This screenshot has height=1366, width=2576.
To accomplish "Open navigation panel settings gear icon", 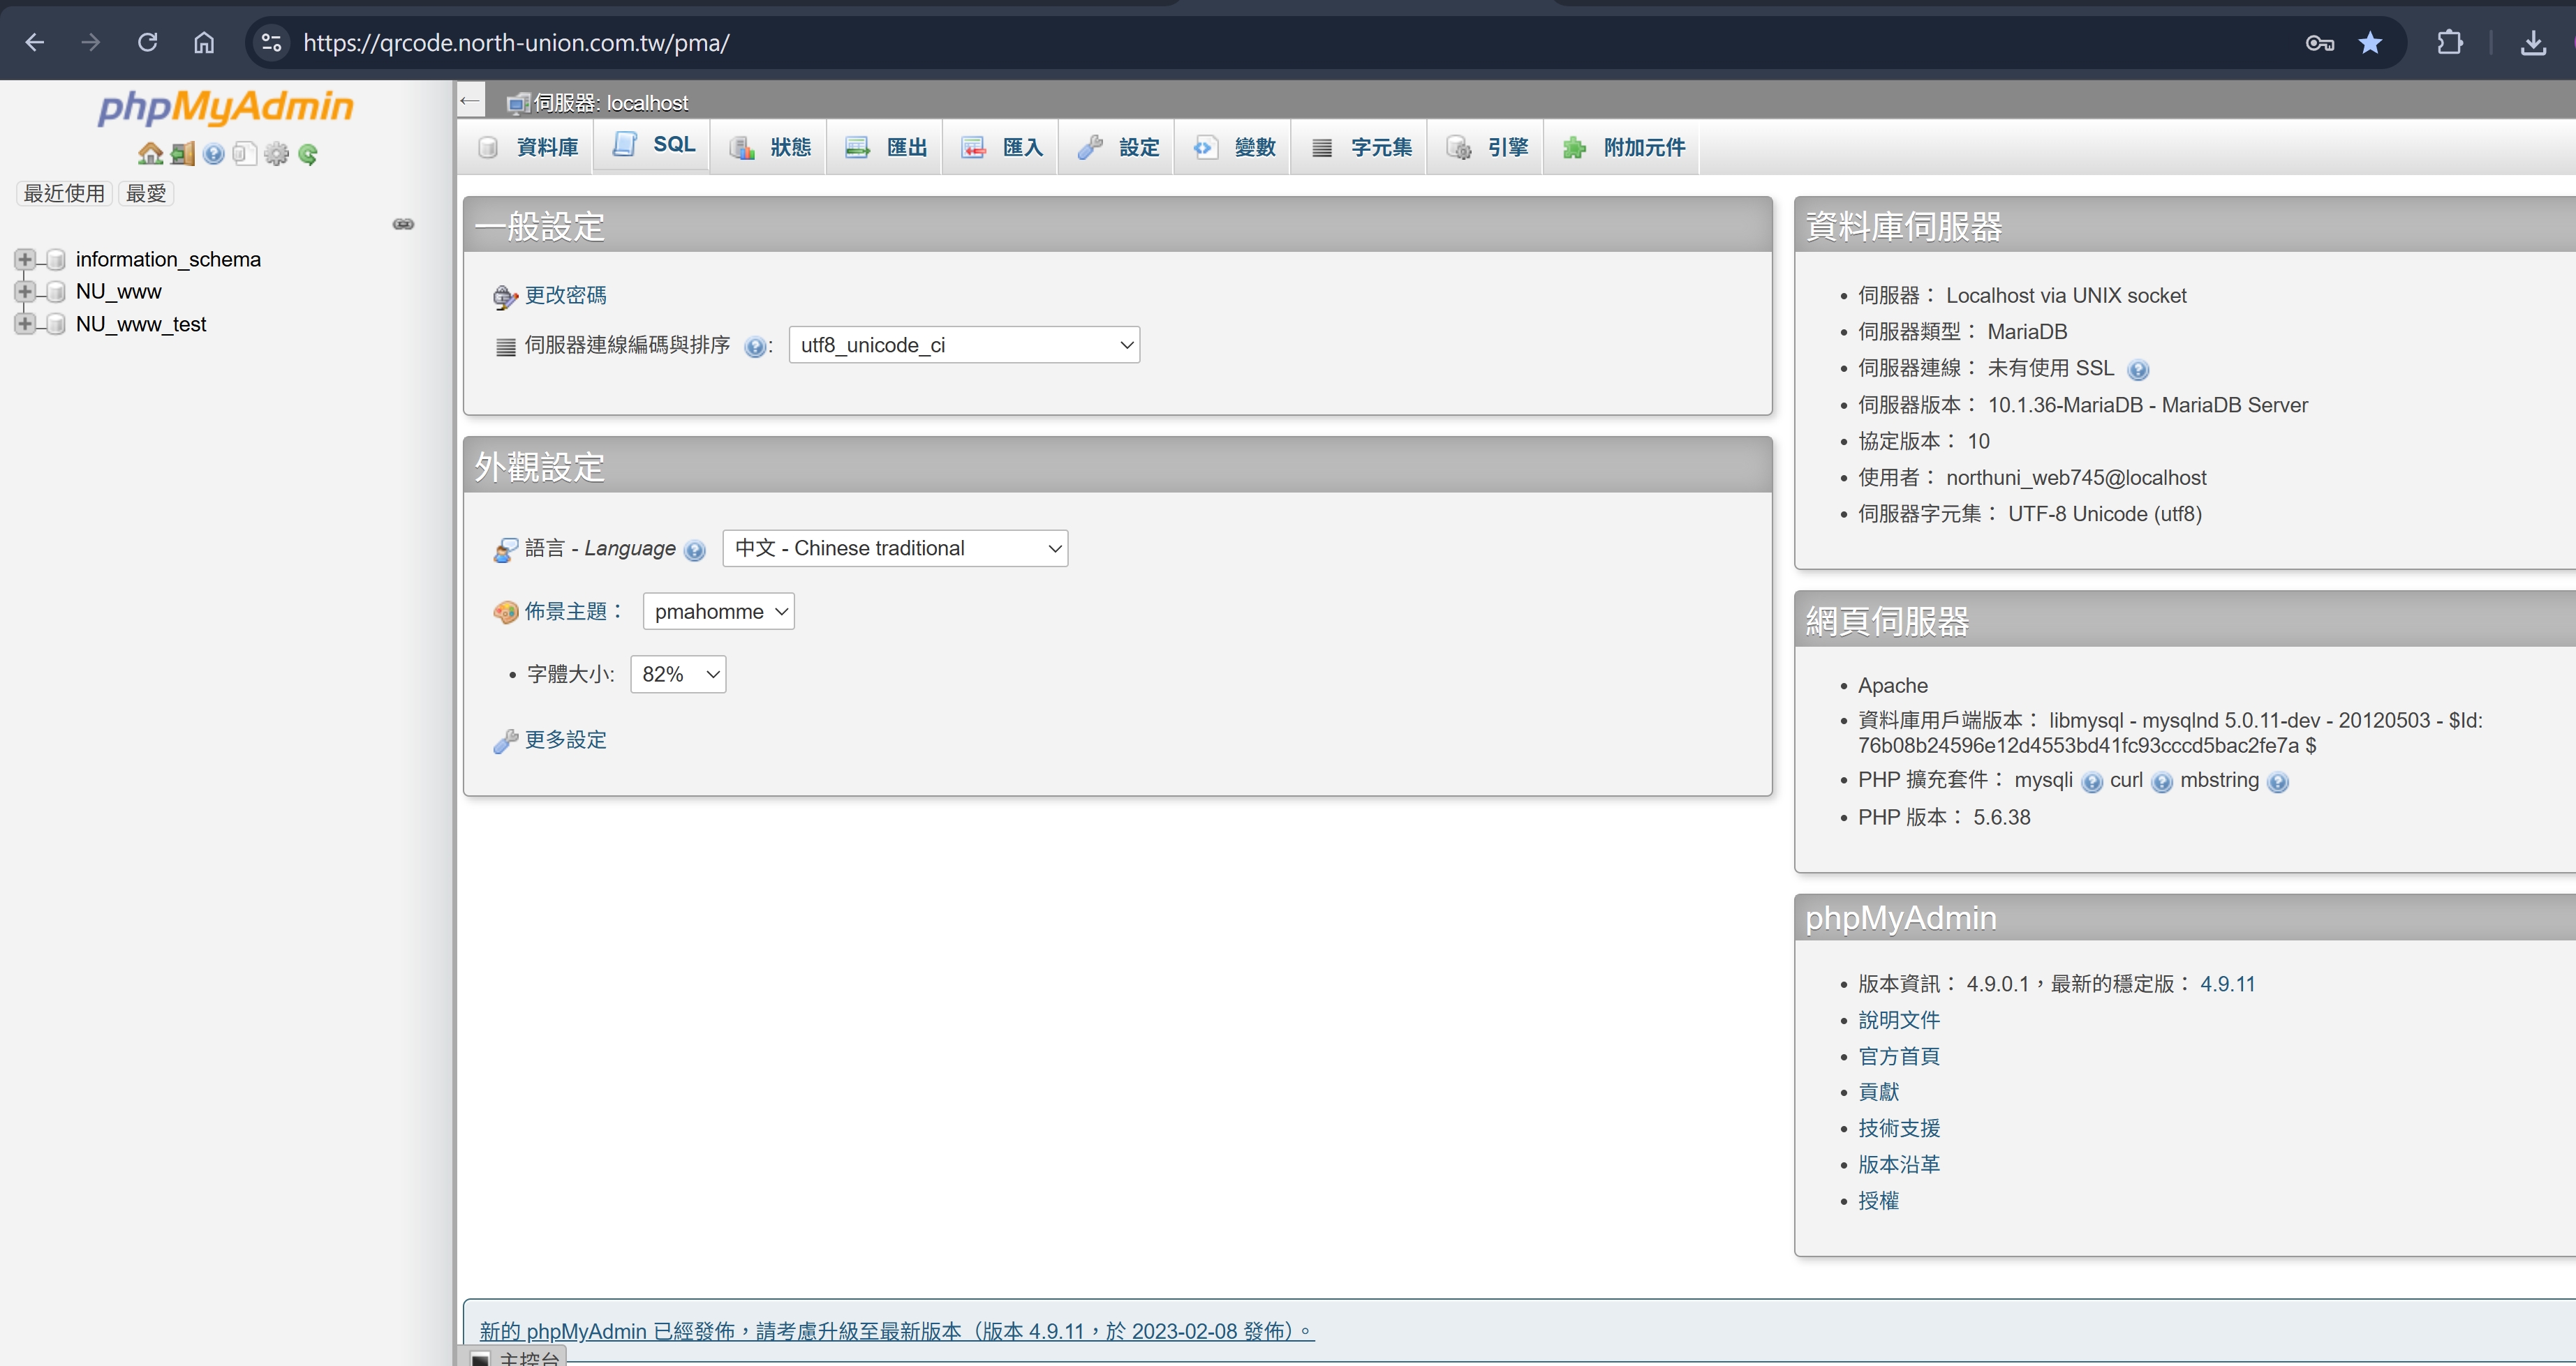I will click(276, 154).
